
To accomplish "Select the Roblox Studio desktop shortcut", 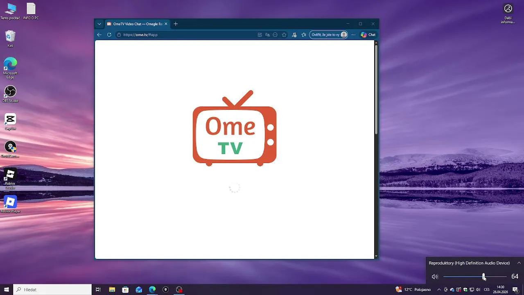I will [10, 179].
